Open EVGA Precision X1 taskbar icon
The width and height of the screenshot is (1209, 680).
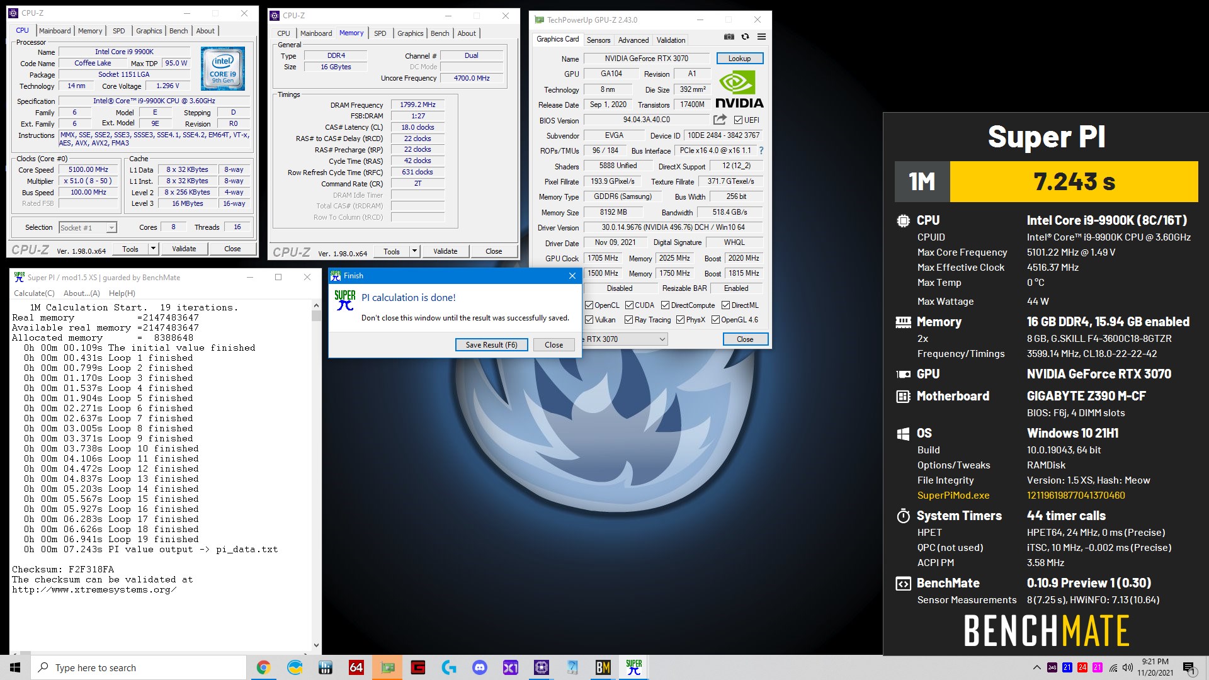click(511, 667)
